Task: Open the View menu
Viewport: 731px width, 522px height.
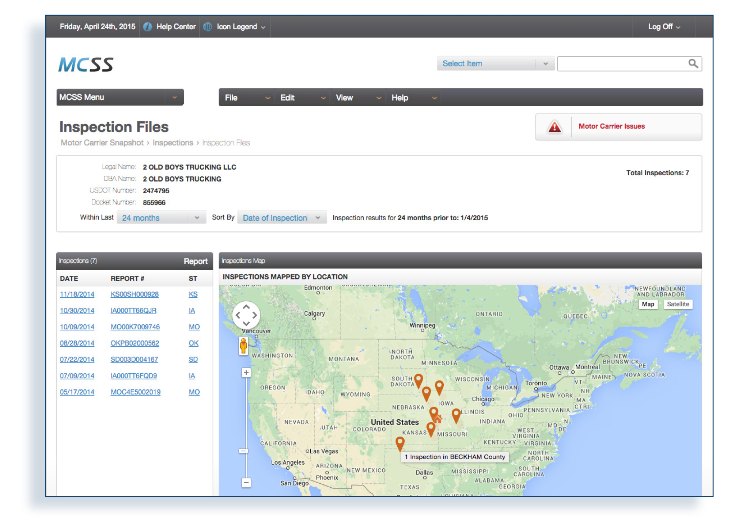Action: (358, 98)
